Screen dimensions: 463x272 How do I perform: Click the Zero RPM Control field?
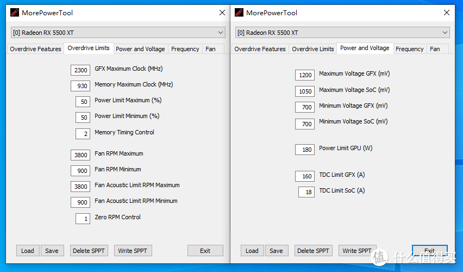(83, 219)
